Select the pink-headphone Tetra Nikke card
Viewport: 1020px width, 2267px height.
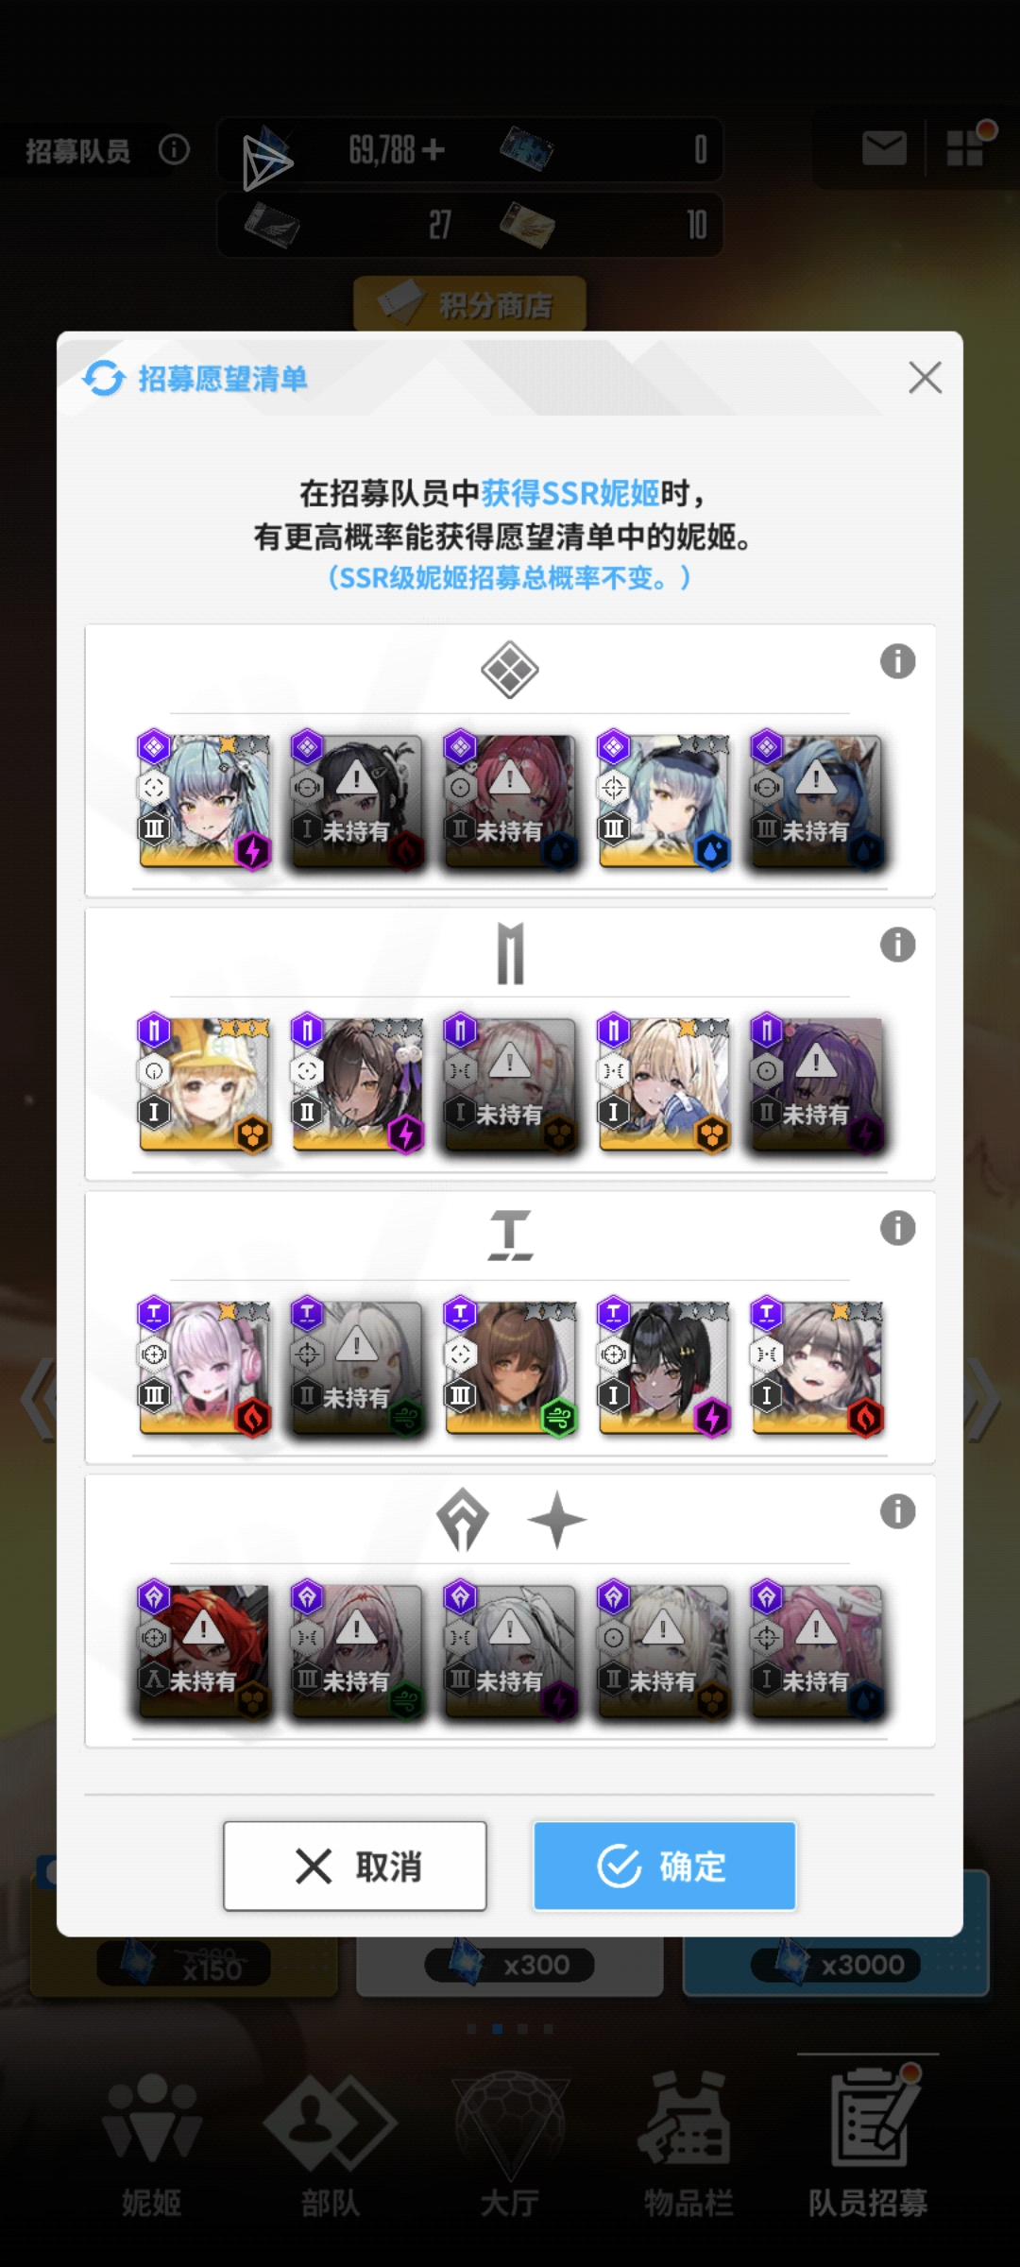pyautogui.click(x=205, y=1368)
